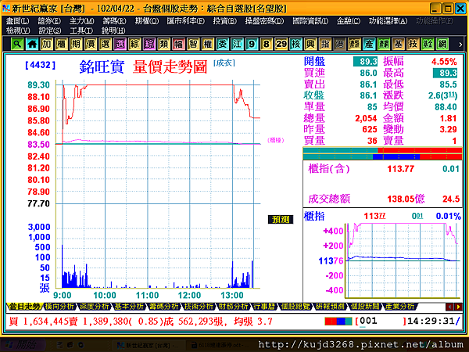Click the 價 toolbar icon
Image resolution: width=469 pixels, height=352 pixels.
click(91, 45)
